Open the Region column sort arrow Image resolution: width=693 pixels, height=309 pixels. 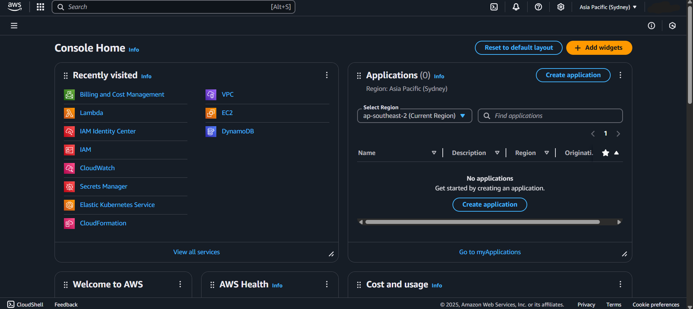point(547,153)
